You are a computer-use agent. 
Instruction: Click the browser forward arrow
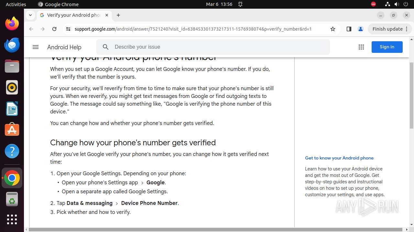pos(43,29)
